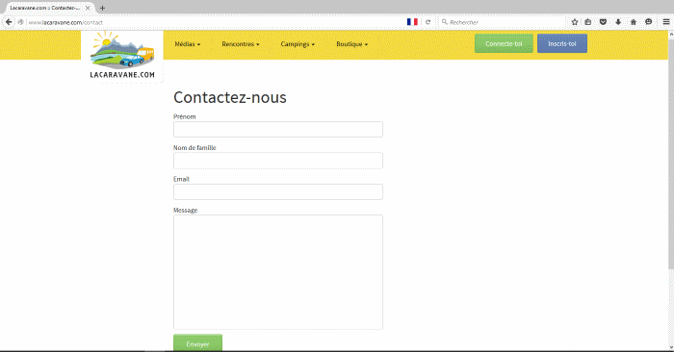Viewport: 674px width, 352px height.
Task: Click the Pocket icon in toolbar
Action: pyautogui.click(x=603, y=22)
